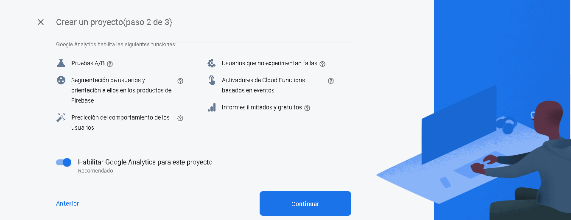Click the user segmentation circle icon
This screenshot has width=571, height=220.
[61, 80]
